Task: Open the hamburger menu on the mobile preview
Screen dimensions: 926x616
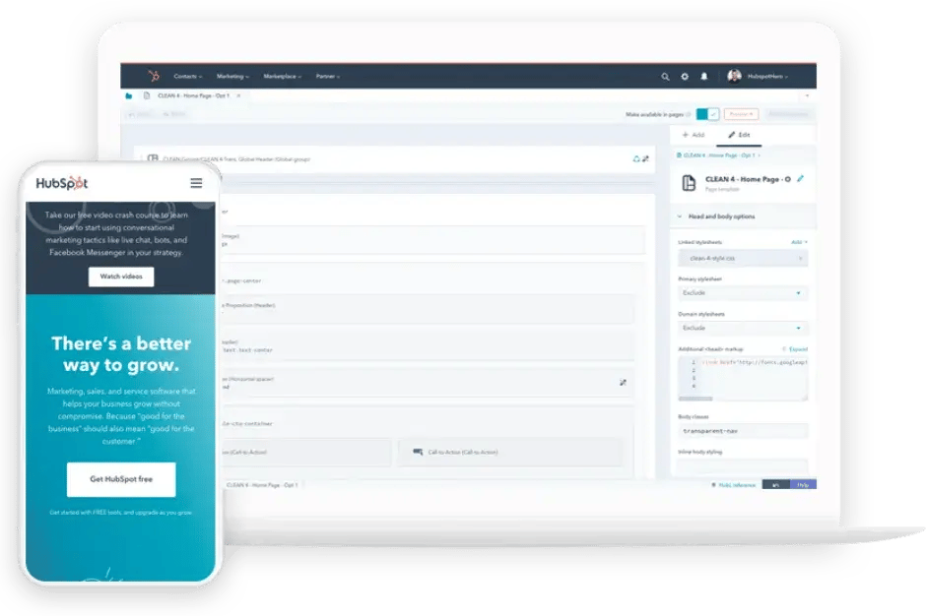Action: [x=196, y=183]
